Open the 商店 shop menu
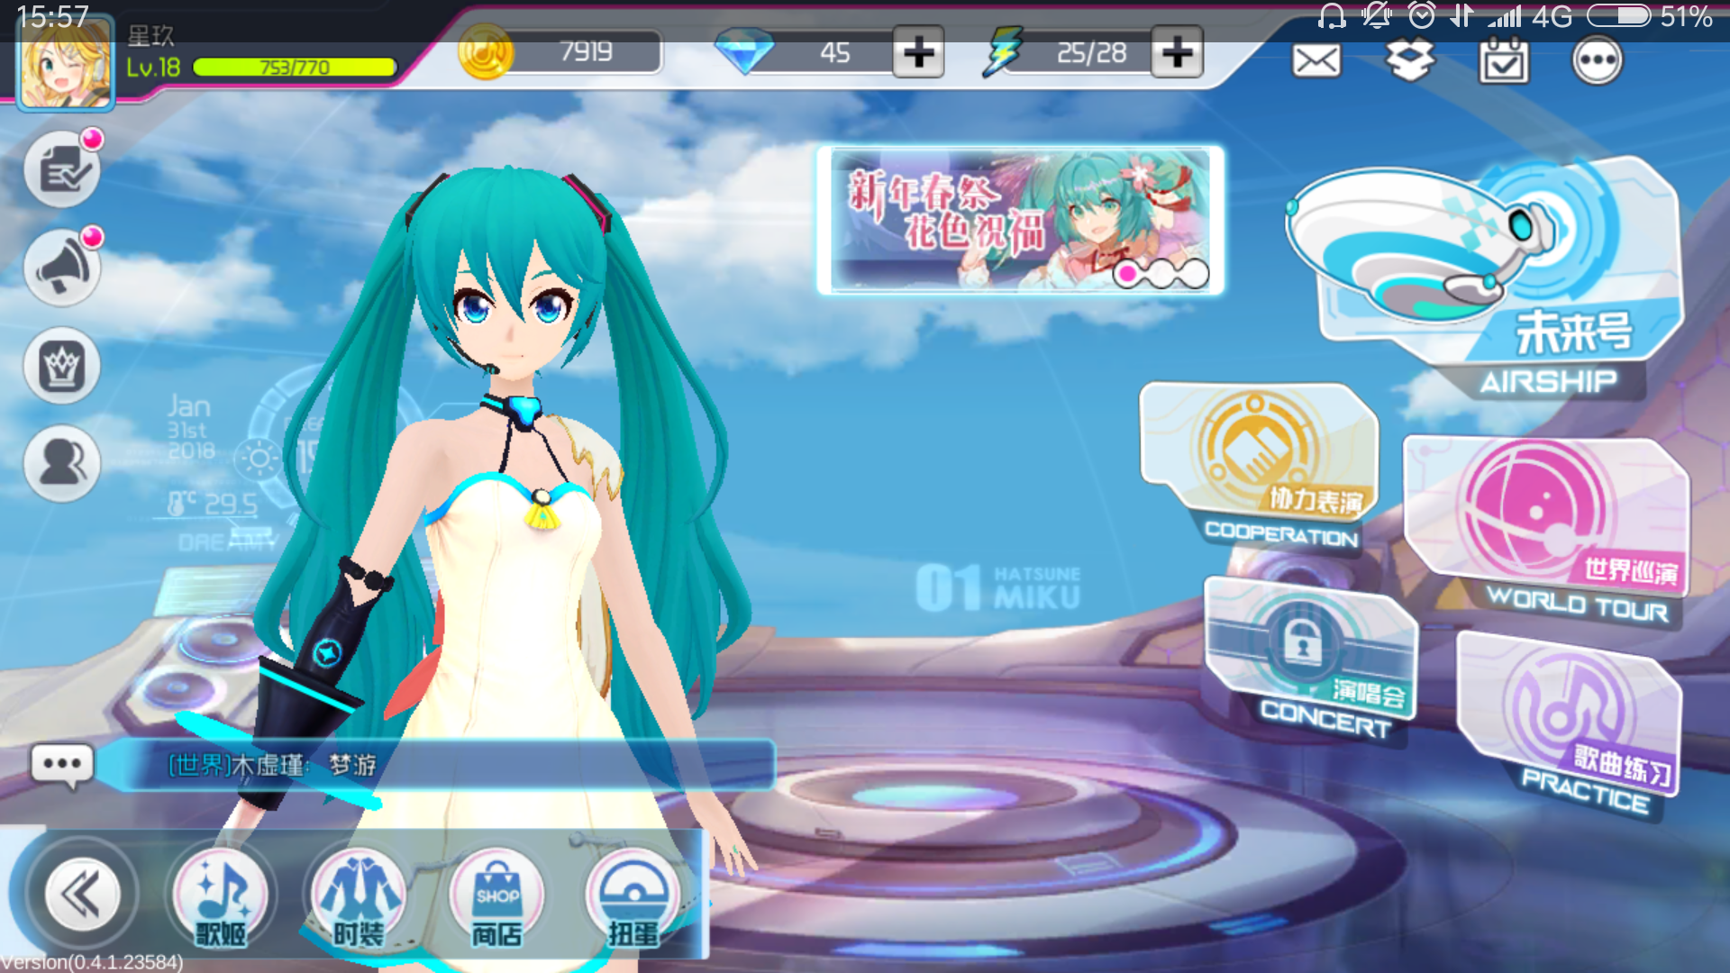This screenshot has width=1730, height=973. (x=496, y=897)
